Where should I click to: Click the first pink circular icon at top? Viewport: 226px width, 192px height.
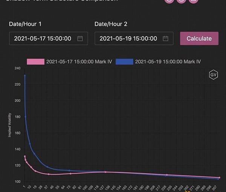coord(169,1)
